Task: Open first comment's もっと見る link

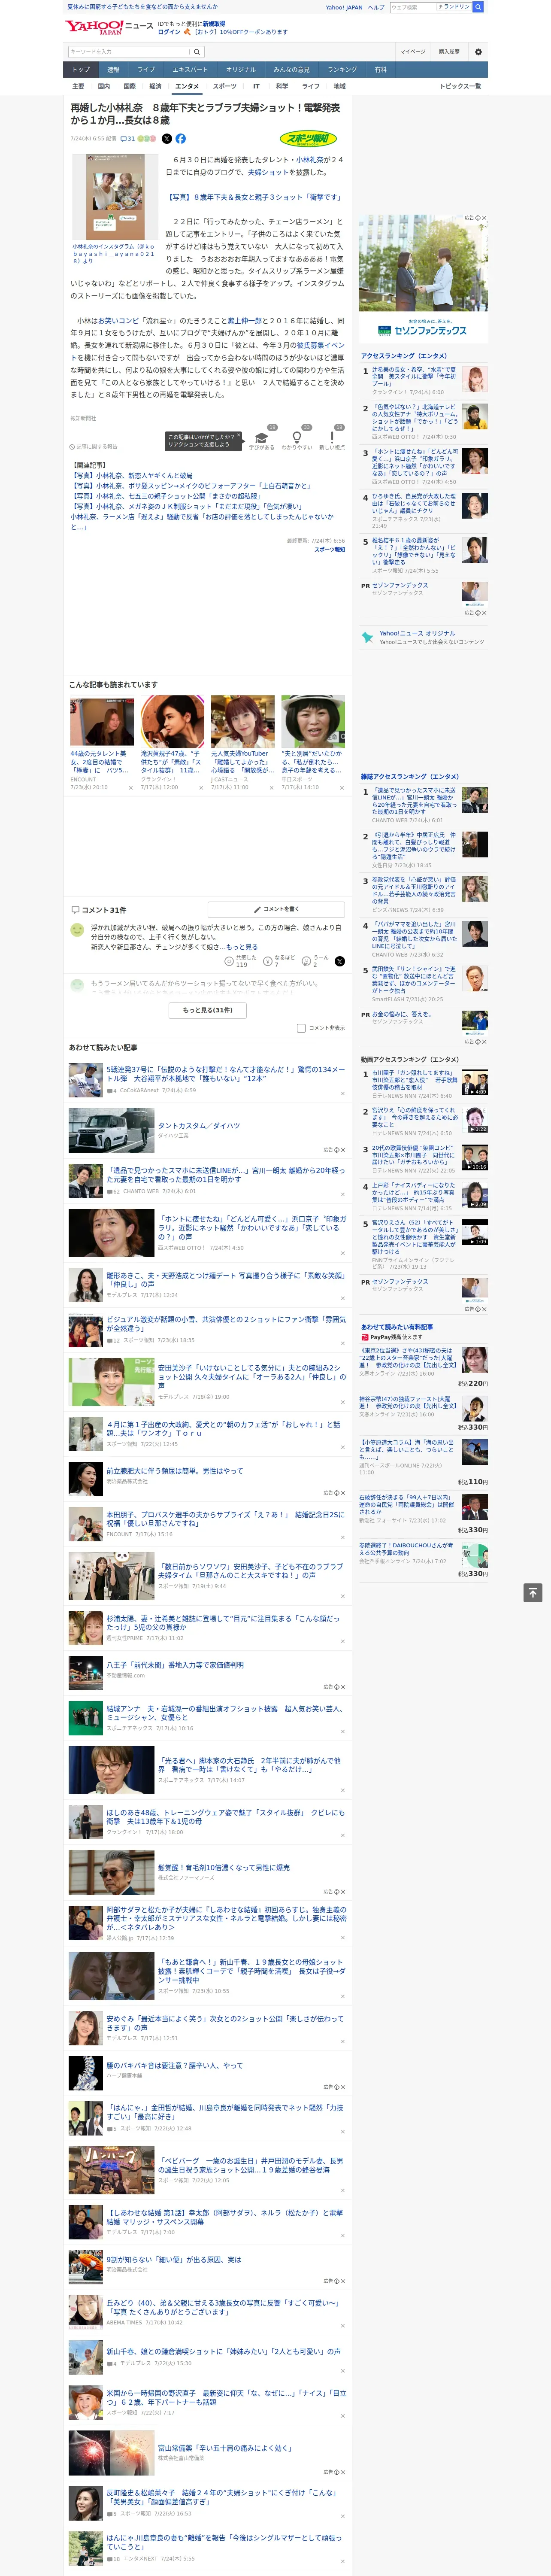Action: 241,947
